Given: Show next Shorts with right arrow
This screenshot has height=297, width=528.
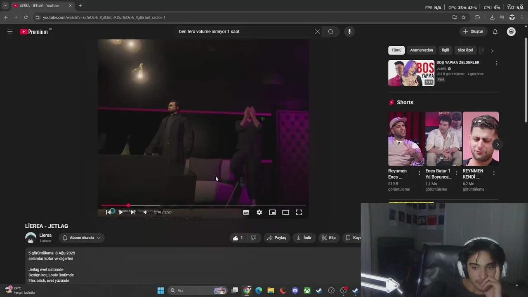Looking at the screenshot, I should (497, 144).
